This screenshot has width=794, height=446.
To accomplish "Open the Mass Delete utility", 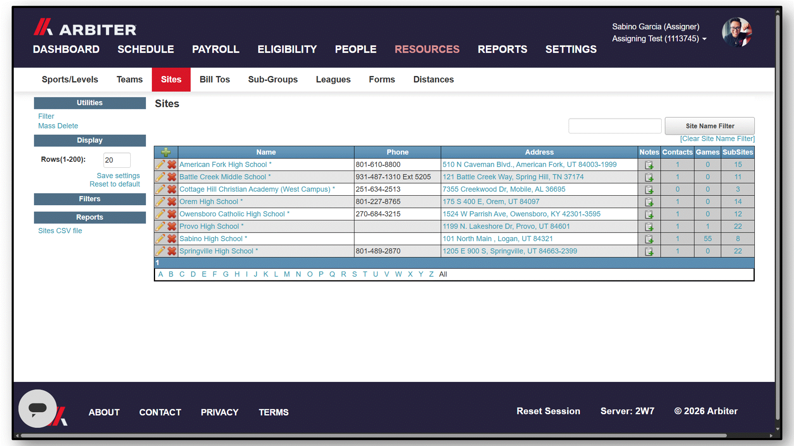I will (58, 126).
